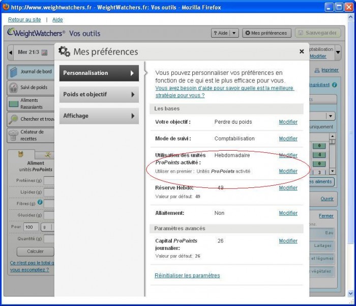Click the Fermer link
Viewport: 356px width, 306px height.
(326, 216)
